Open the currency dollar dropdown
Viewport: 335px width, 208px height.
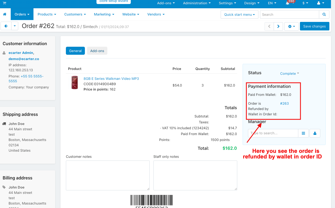(305, 3)
